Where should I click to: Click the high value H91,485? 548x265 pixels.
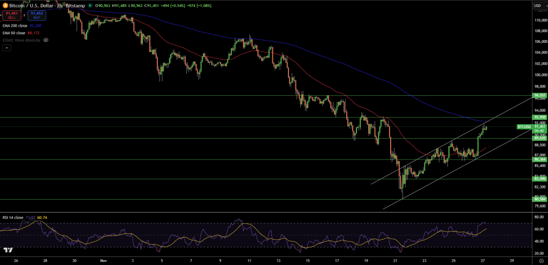coord(118,5)
